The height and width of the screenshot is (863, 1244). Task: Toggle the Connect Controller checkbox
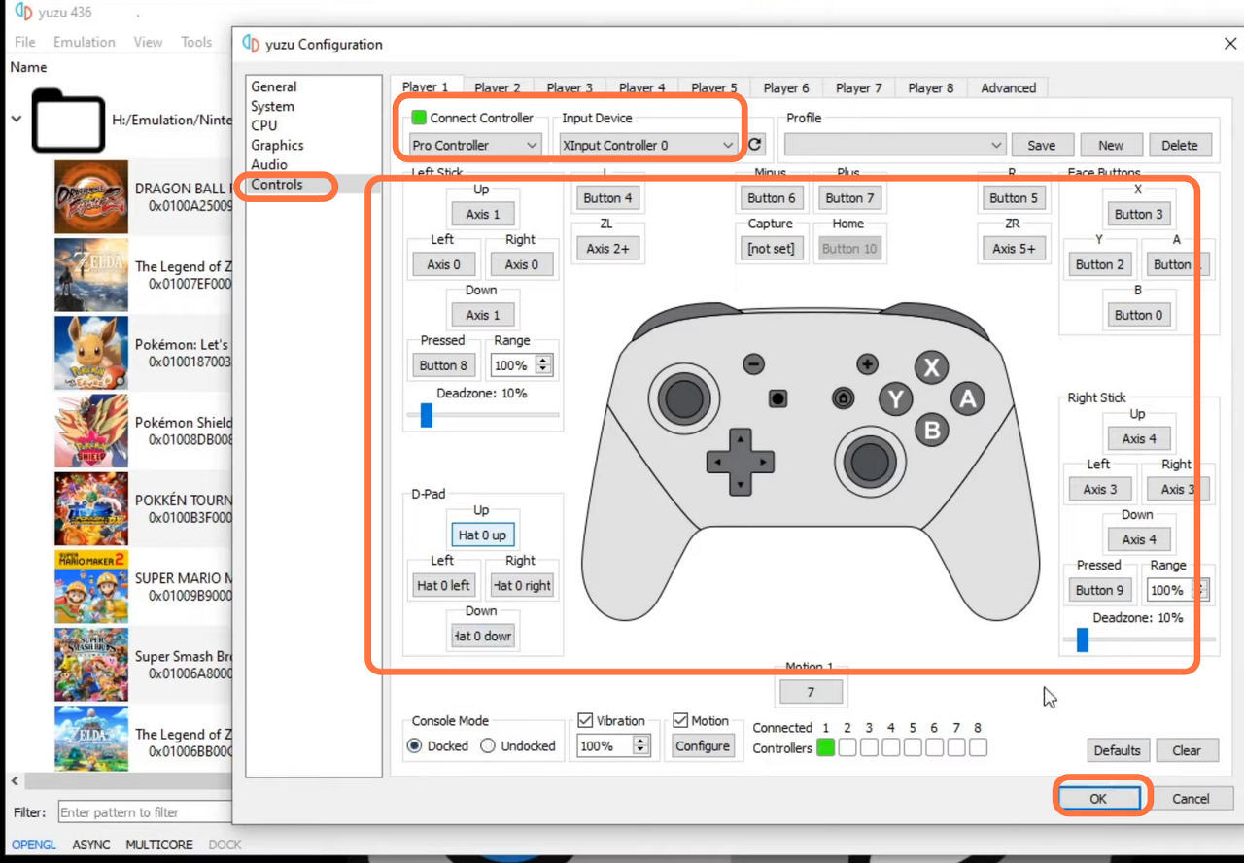419,118
